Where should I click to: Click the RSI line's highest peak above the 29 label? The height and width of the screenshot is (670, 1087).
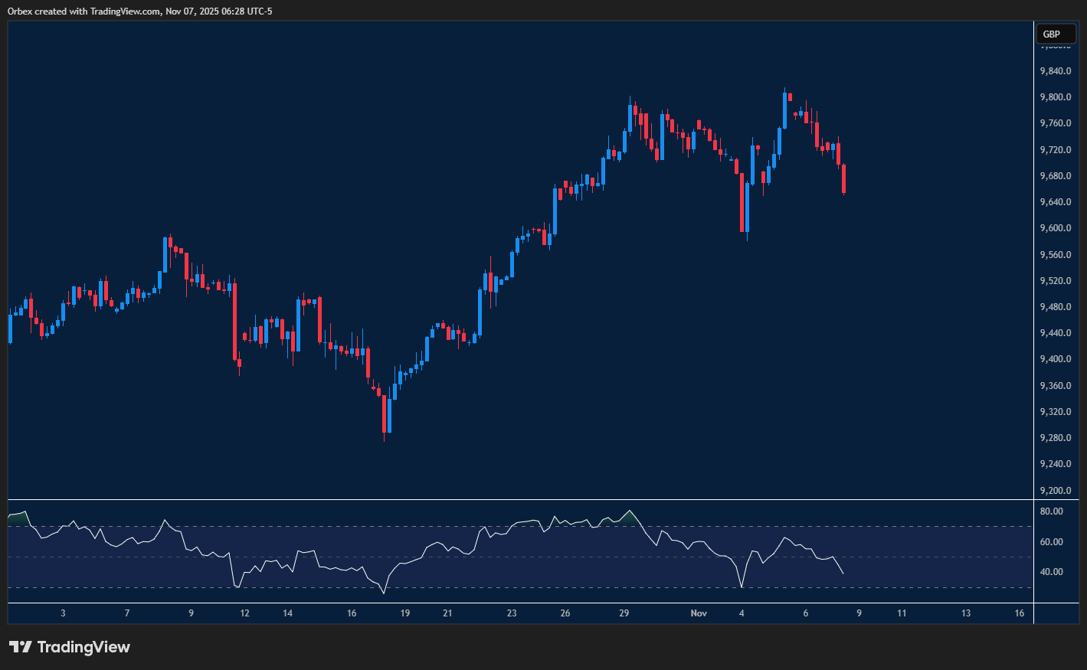pyautogui.click(x=630, y=511)
